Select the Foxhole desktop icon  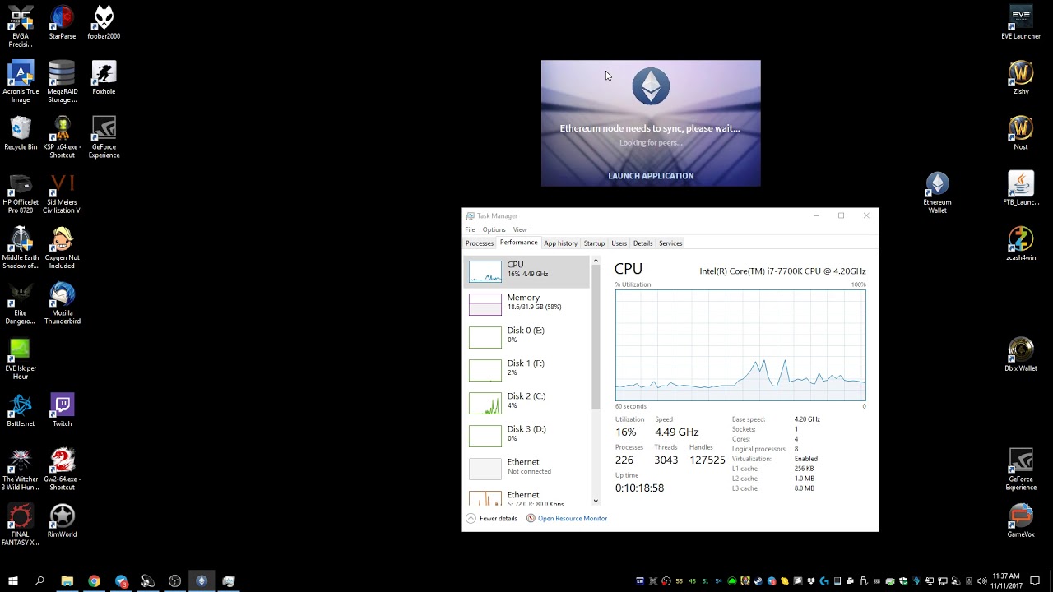[104, 78]
